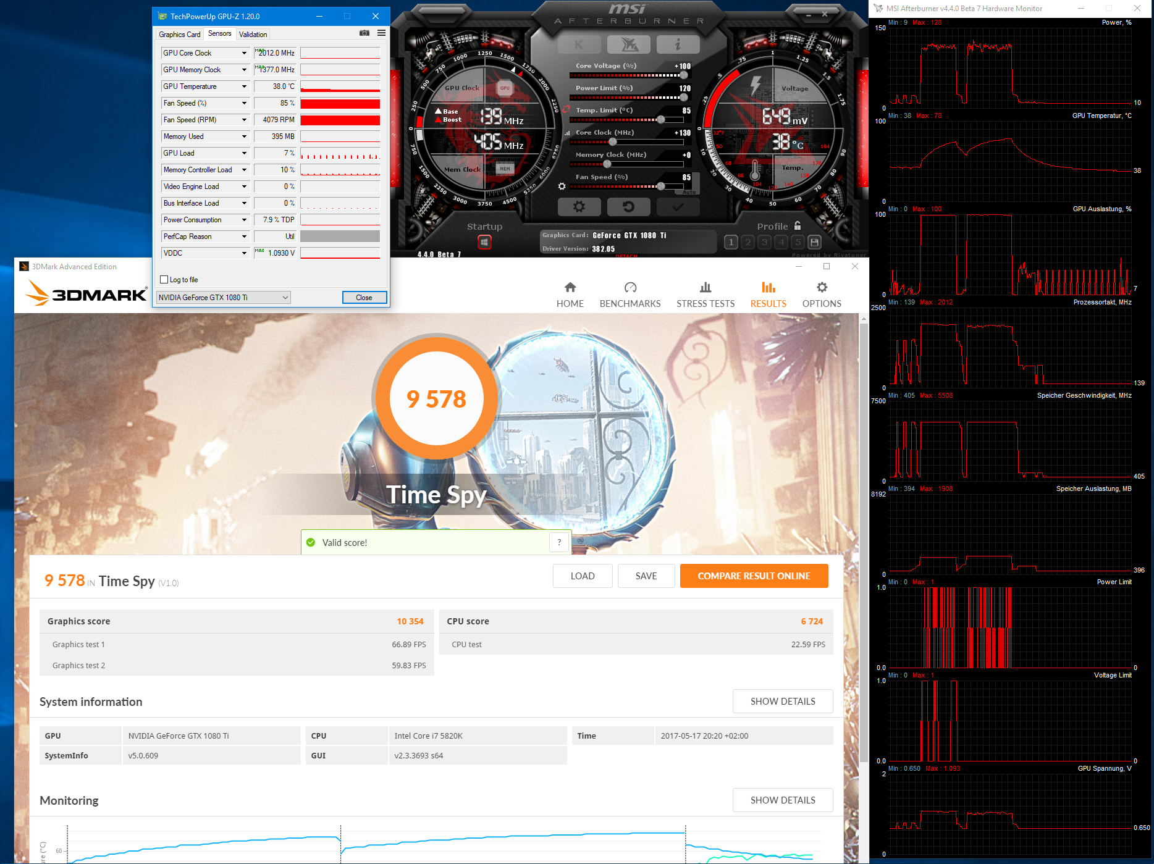Click the SAVE button in 3DMark
Viewport: 1154px width, 864px height.
646,576
